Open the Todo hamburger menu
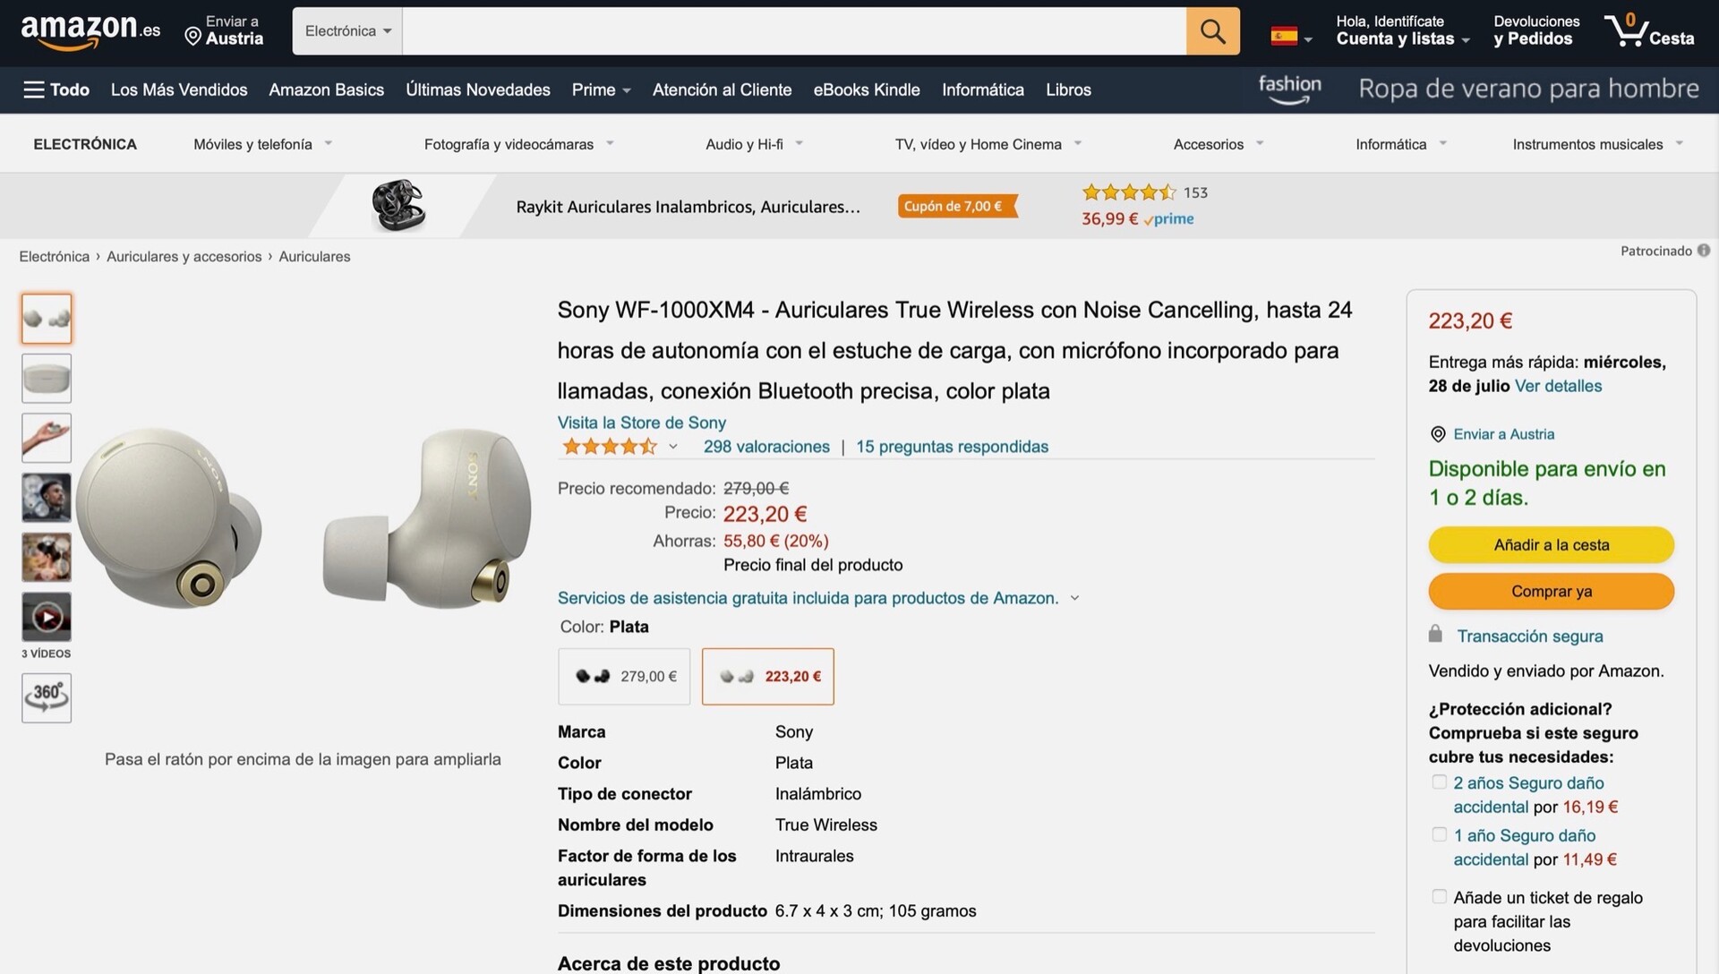Screen dimensions: 1719x974 [56, 90]
